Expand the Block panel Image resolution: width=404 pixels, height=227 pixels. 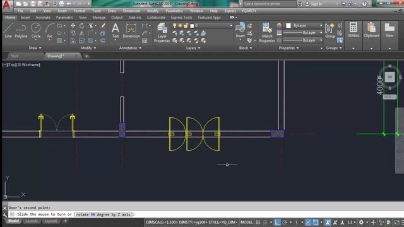(x=246, y=48)
